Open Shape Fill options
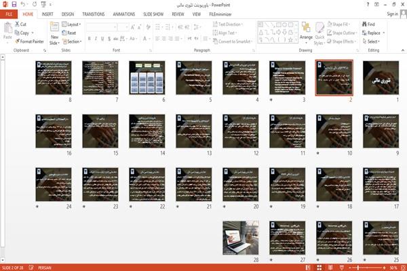407x271 pixels. click(338, 24)
